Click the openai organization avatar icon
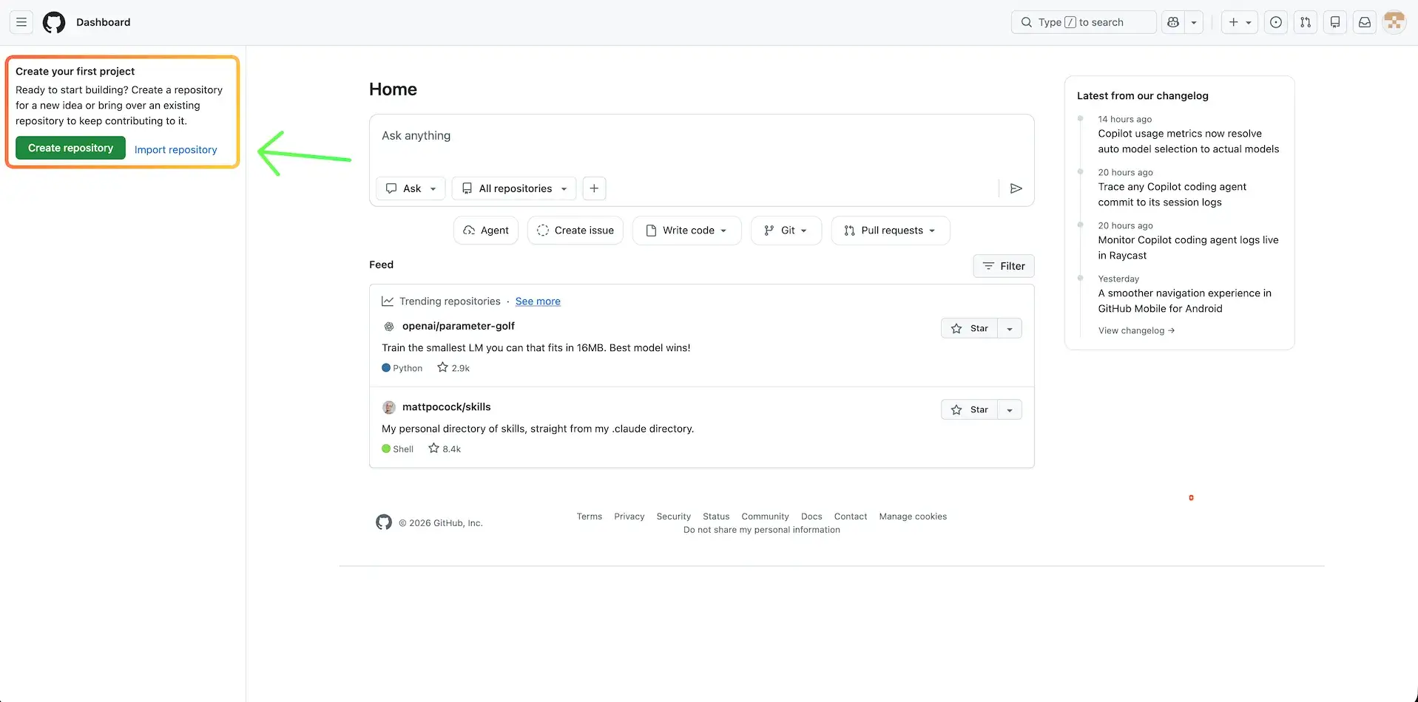The image size is (1418, 702). click(389, 327)
